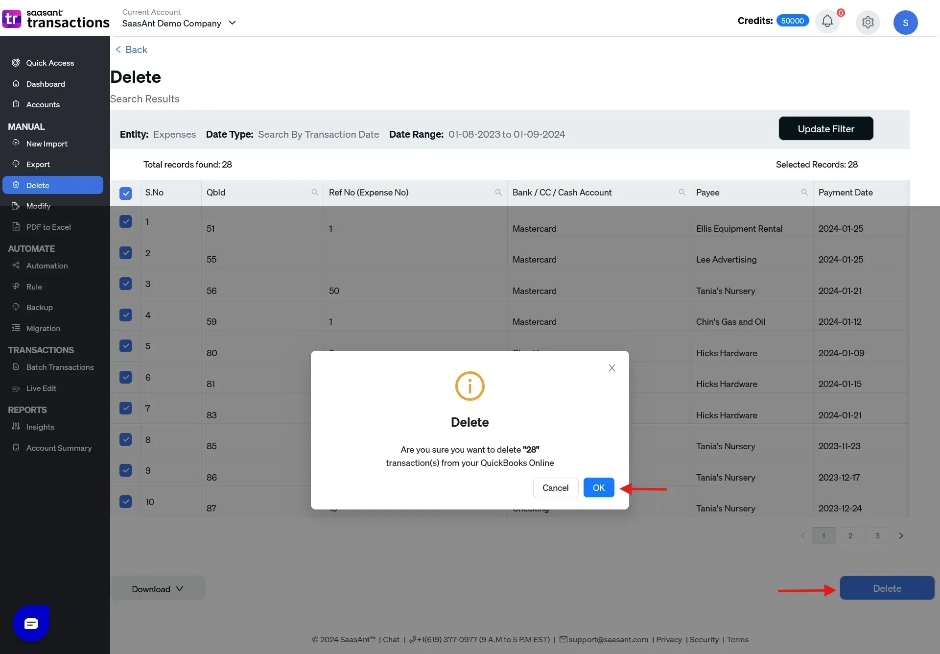Image resolution: width=940 pixels, height=654 pixels.
Task: Open the PDF to Excel tool icon
Action: (x=16, y=227)
